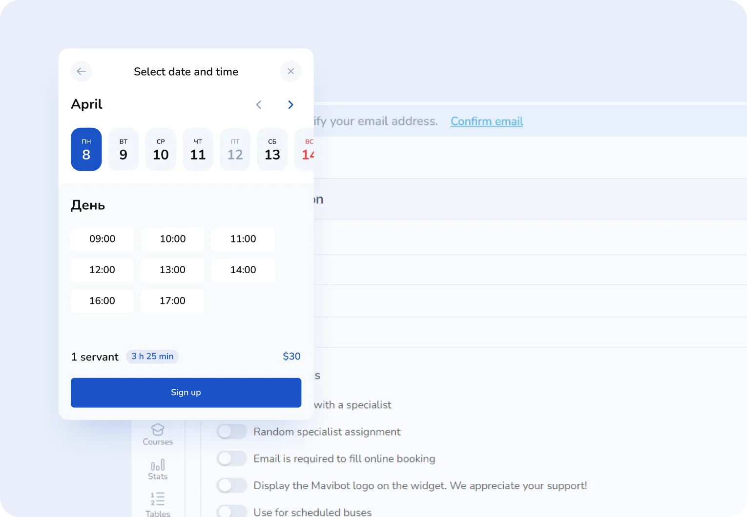747x517 pixels.
Task: Toggle Use for scheduled buses
Action: (231, 511)
